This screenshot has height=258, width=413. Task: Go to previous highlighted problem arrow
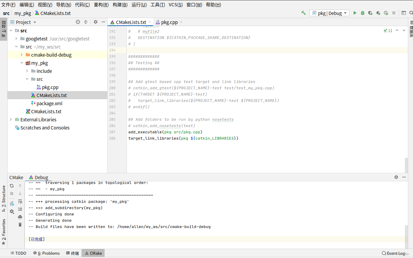tap(397, 30)
